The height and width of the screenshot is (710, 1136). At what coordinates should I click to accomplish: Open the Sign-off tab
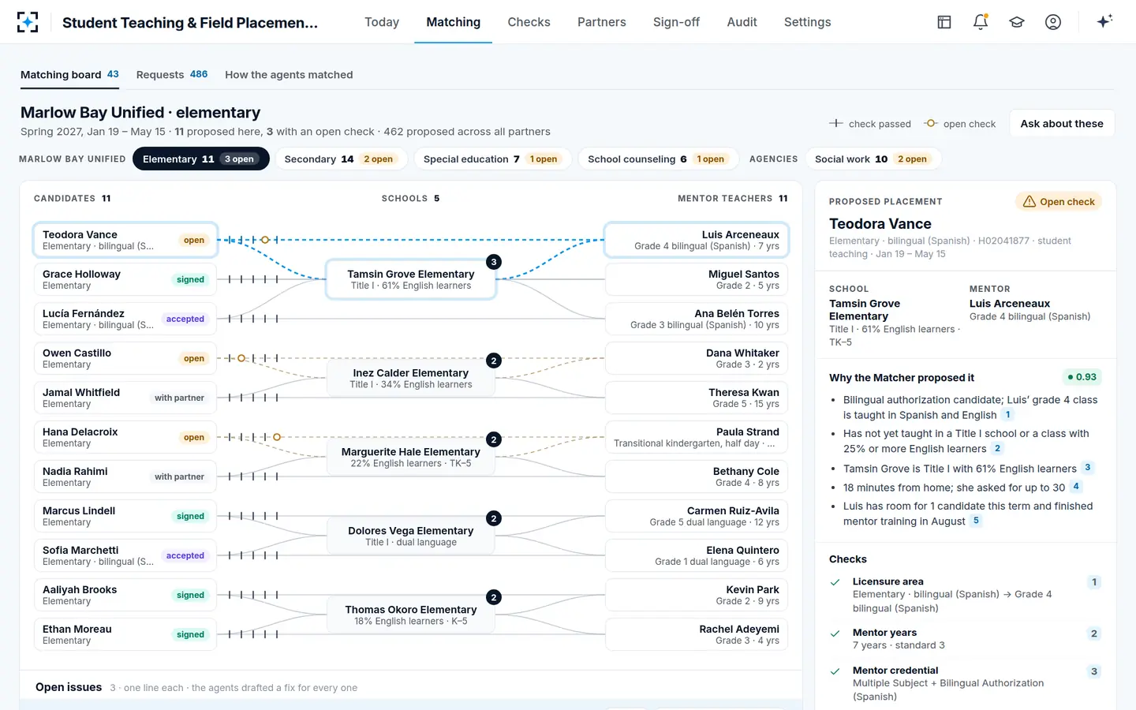(676, 22)
